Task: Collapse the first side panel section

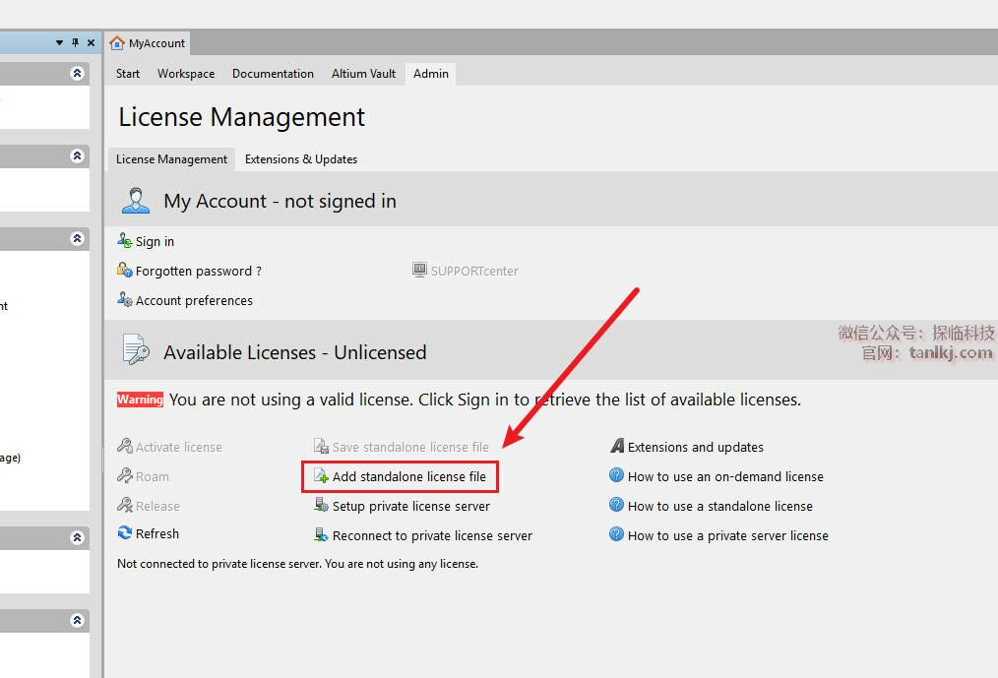Action: point(77,73)
